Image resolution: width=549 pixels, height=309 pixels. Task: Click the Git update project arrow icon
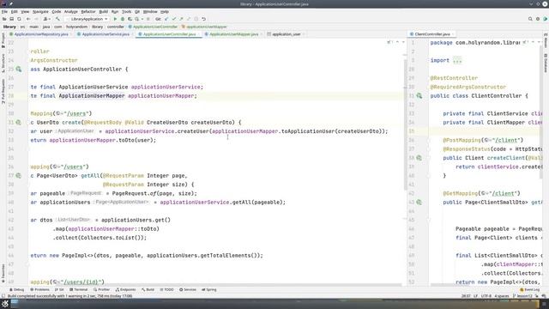point(166,19)
